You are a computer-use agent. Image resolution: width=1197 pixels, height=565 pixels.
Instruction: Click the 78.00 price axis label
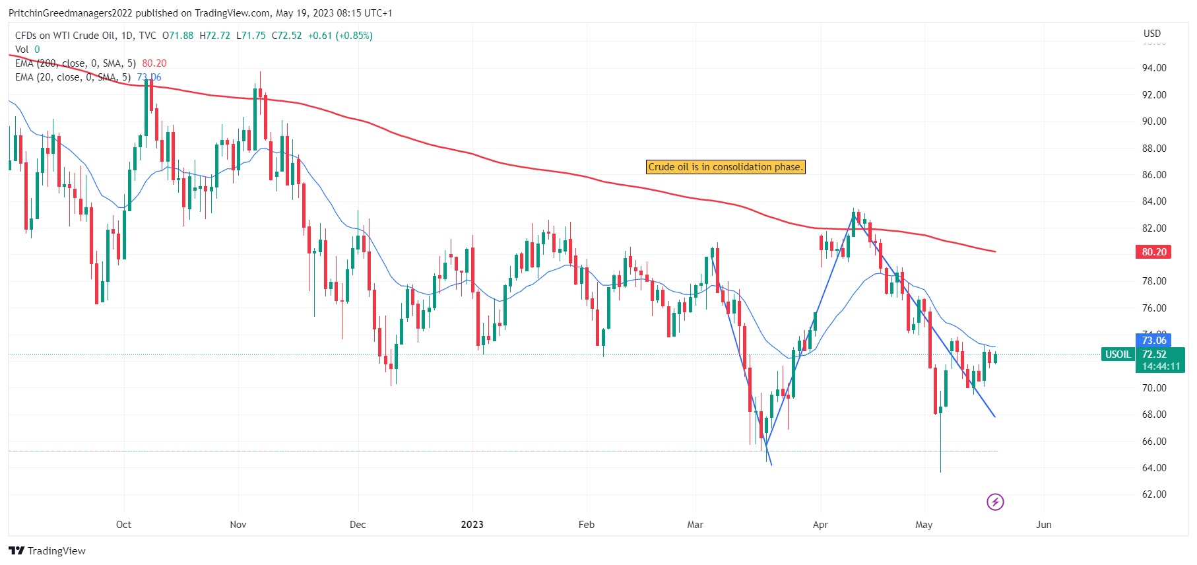coord(1154,281)
